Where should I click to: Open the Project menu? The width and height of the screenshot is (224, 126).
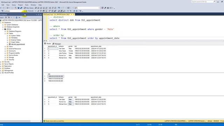coord(20,5)
